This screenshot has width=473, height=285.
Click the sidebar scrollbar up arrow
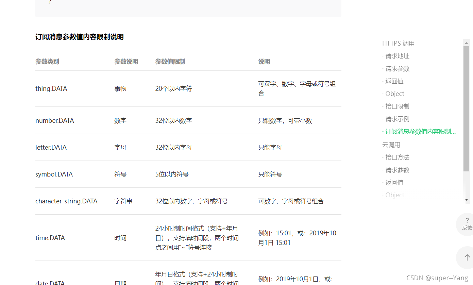coord(466,43)
